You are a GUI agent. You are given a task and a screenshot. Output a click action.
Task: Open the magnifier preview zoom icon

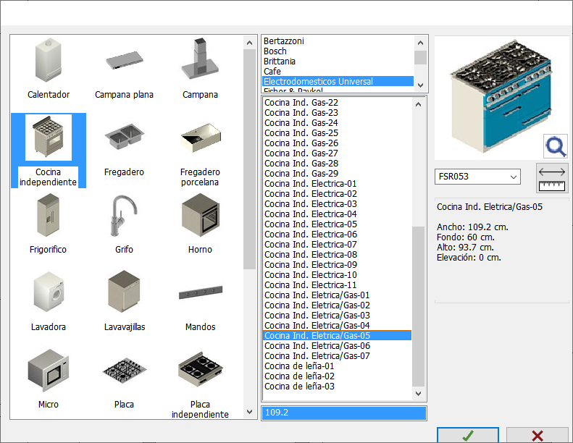click(556, 146)
